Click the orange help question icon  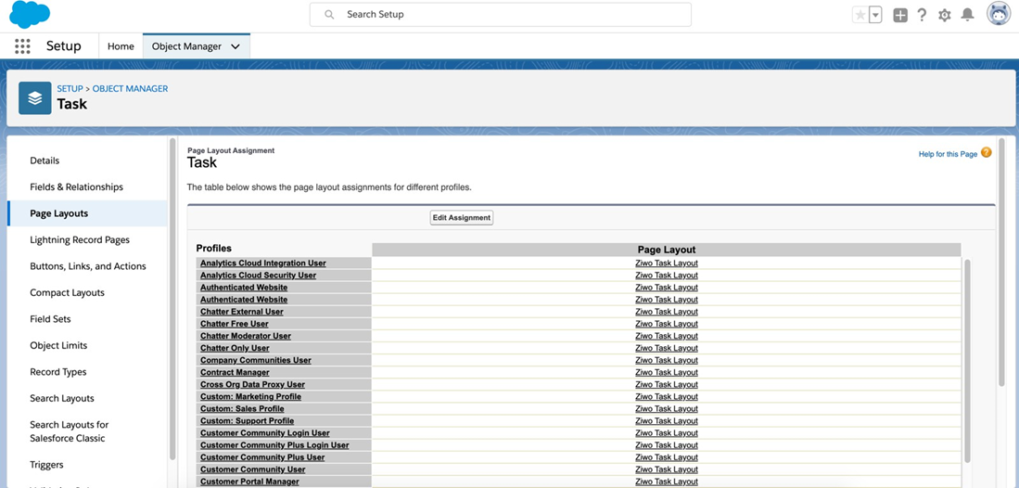(x=987, y=153)
